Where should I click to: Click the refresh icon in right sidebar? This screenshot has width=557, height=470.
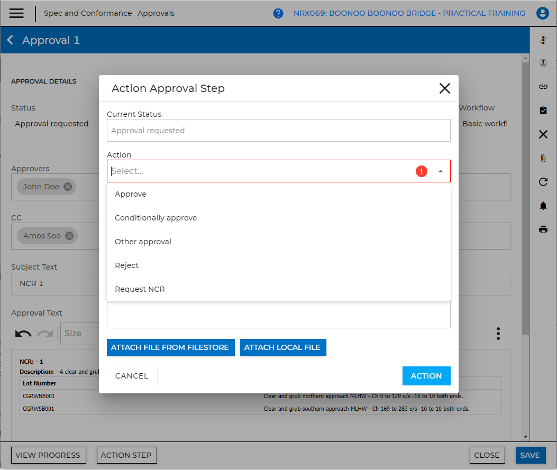coord(543,182)
